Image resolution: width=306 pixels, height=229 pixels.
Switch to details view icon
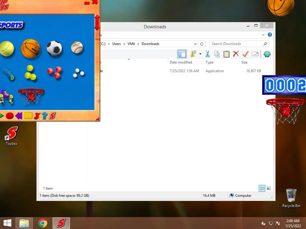pyautogui.click(x=262, y=188)
